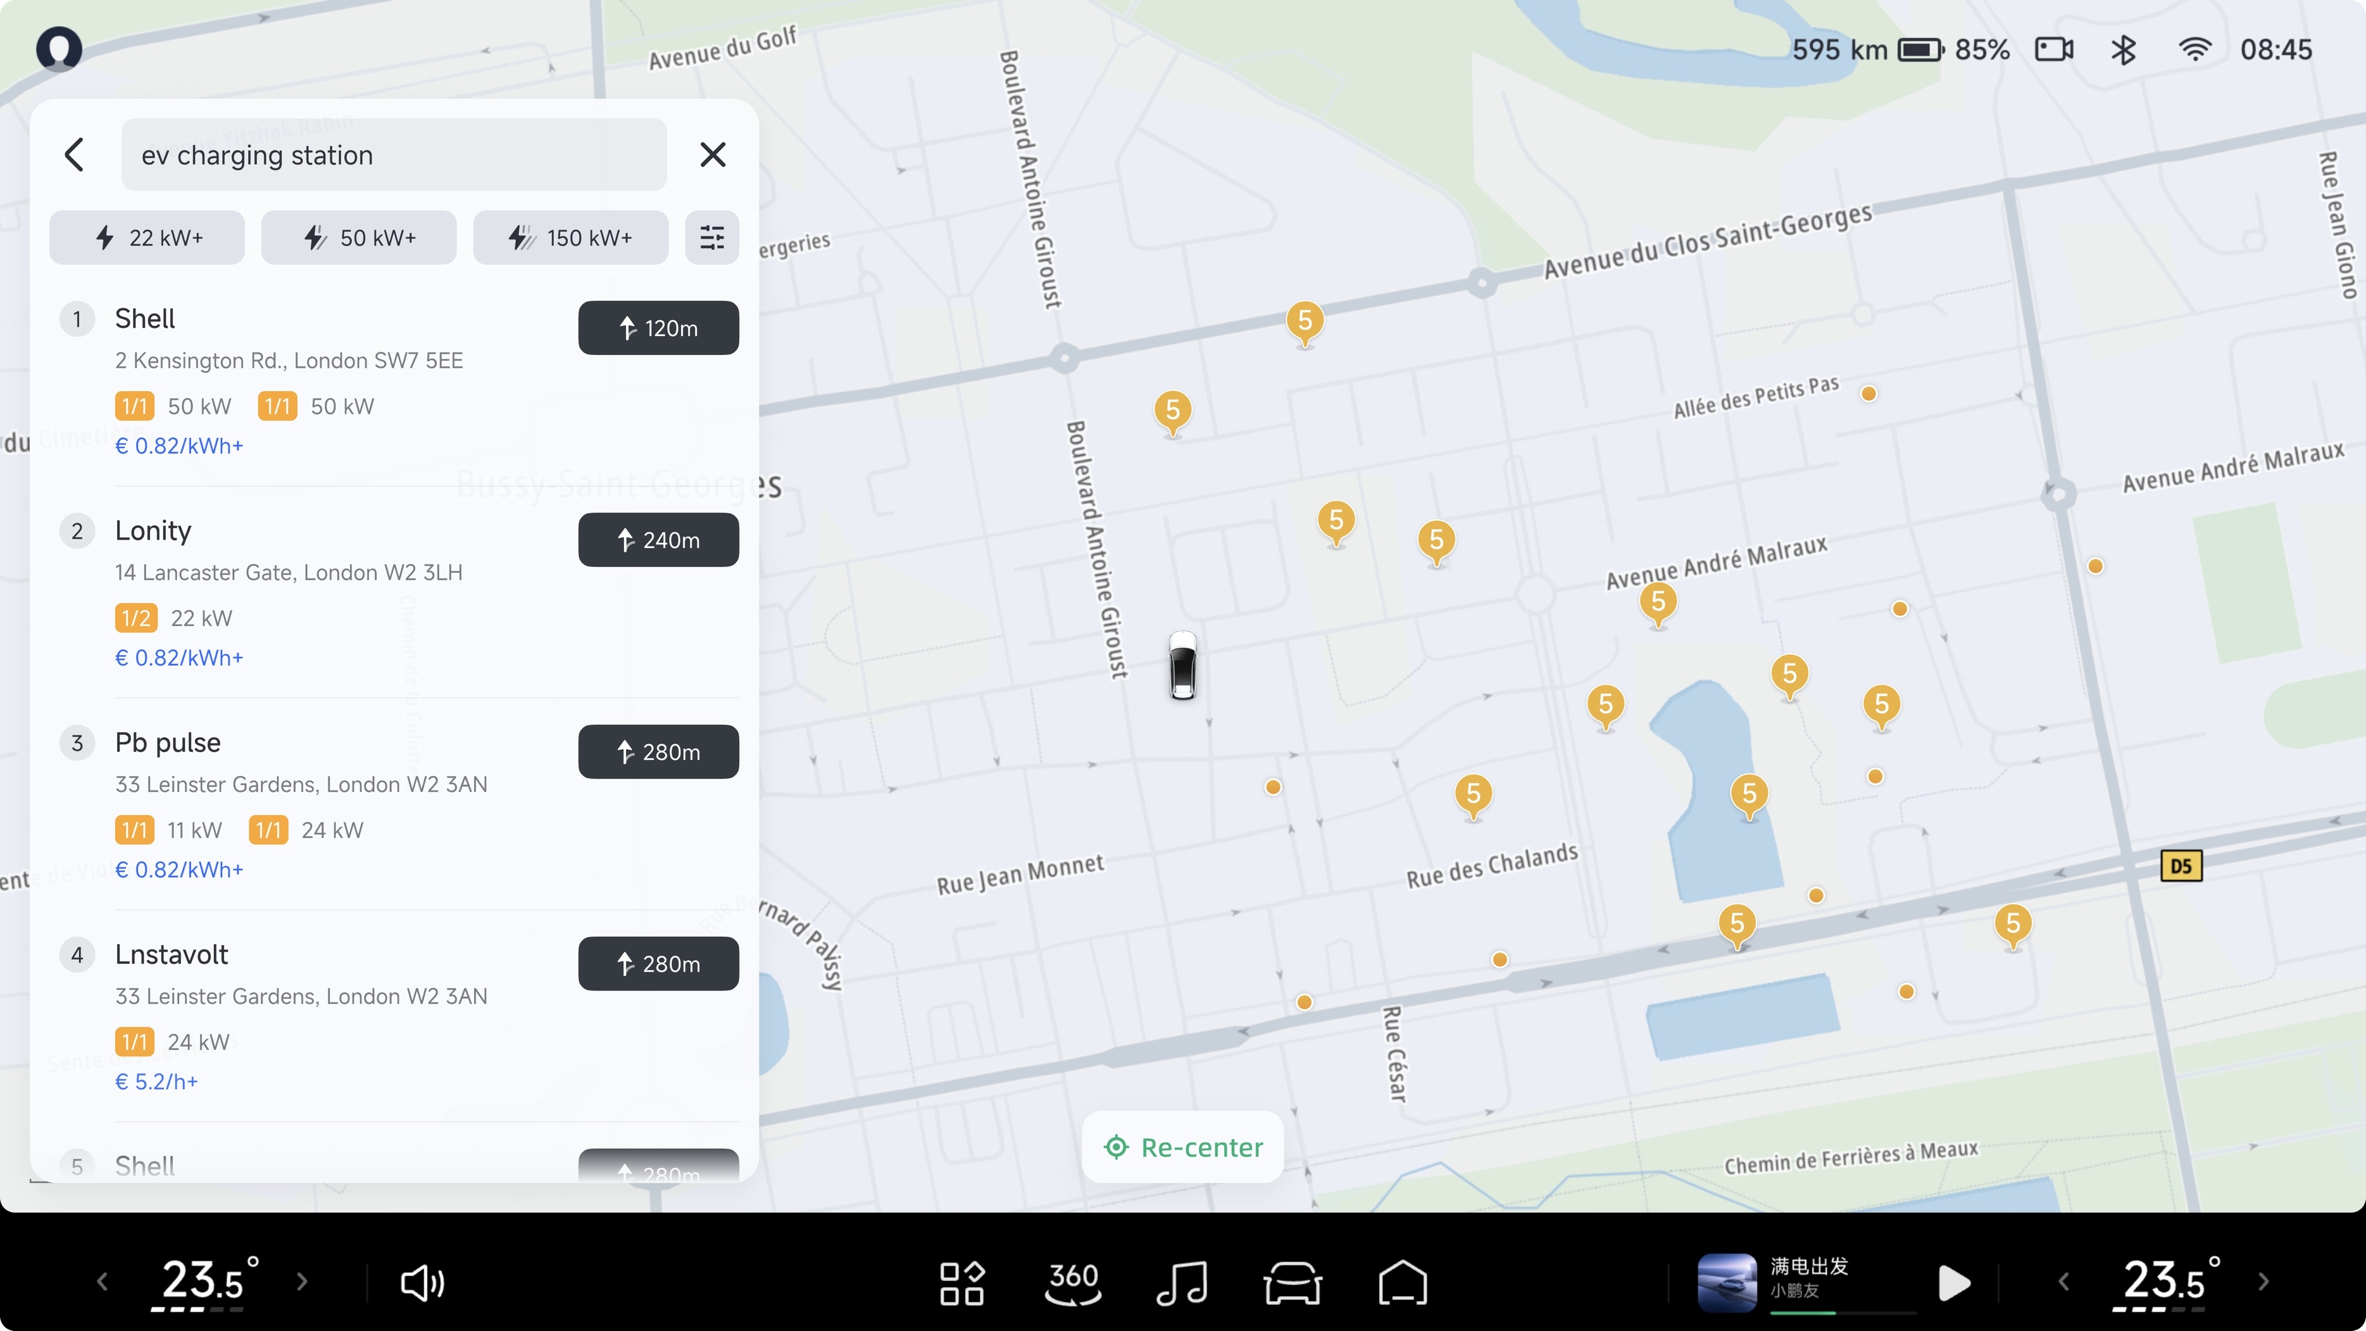Toggle the 50 kW+ filter

(x=358, y=237)
